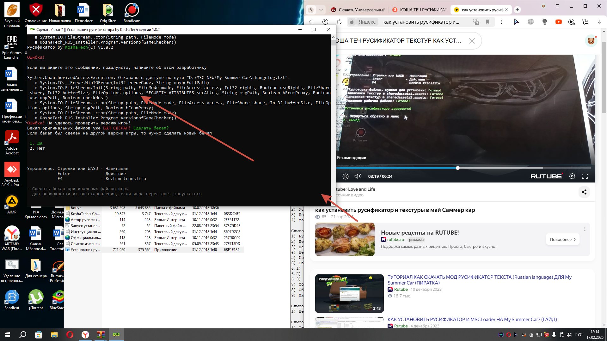Open Bandicam desktop shortcut
607x341 pixels.
(132, 13)
